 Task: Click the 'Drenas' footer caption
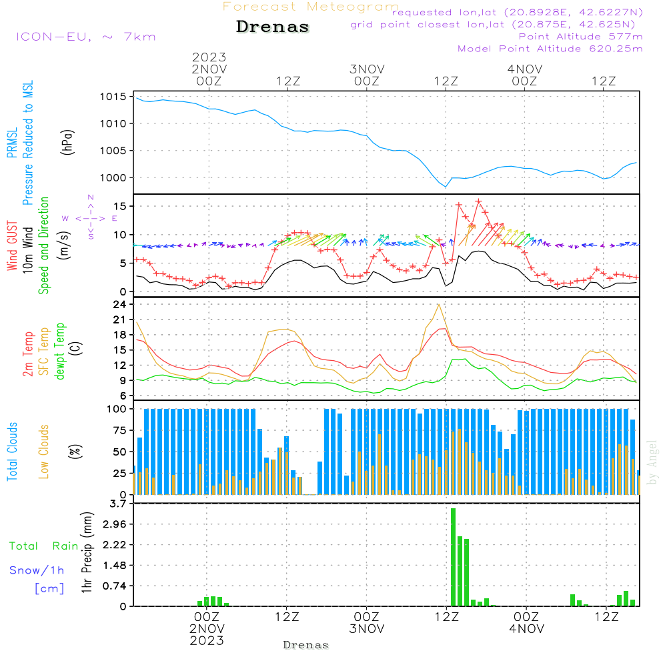(x=306, y=645)
